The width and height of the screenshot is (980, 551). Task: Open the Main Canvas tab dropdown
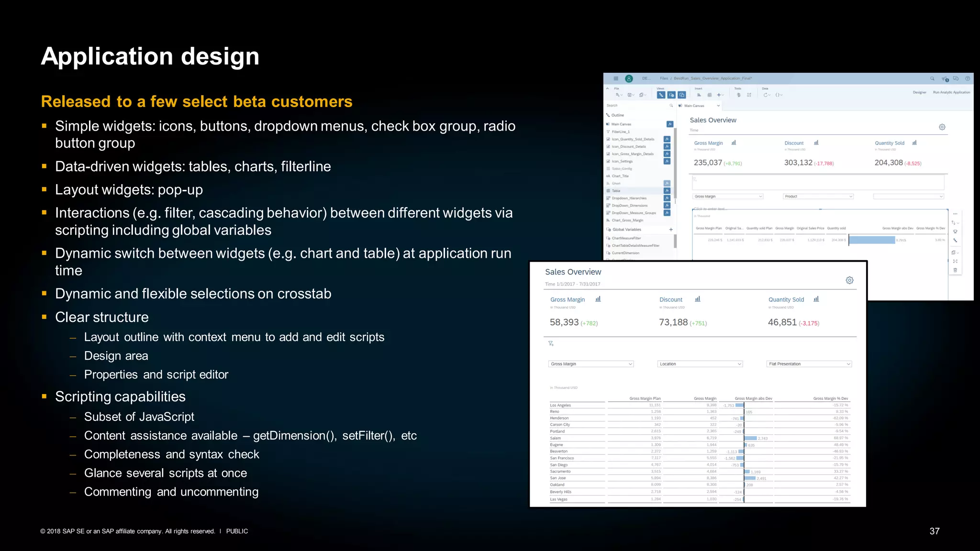[718, 106]
